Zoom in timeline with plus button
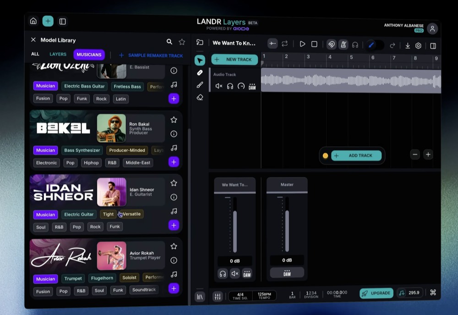Screen dimensions: 458x315 click(x=428, y=155)
